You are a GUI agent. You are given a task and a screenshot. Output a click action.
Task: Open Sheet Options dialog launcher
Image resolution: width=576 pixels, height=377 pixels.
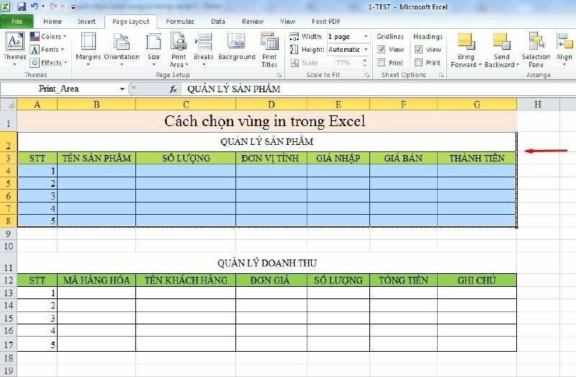point(441,75)
